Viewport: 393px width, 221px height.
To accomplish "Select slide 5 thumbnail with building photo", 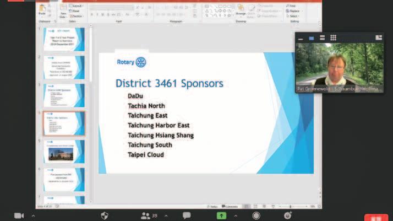I will click(64, 152).
